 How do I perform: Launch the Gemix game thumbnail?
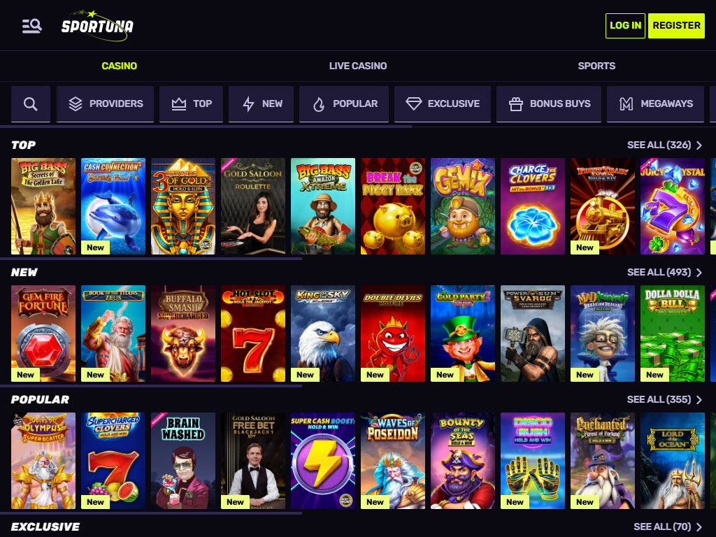pos(463,206)
